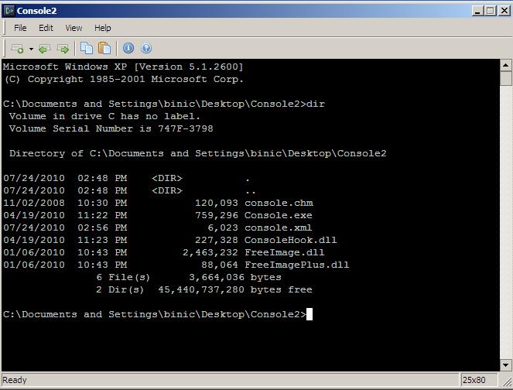Image resolution: width=513 pixels, height=390 pixels.
Task: Expand the new tab dropdown arrow
Action: [31, 49]
